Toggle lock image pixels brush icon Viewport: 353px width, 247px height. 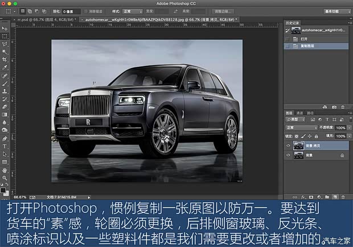click(x=303, y=136)
